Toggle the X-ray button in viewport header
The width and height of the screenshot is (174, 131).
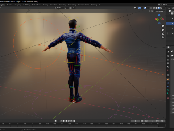click(x=151, y=8)
